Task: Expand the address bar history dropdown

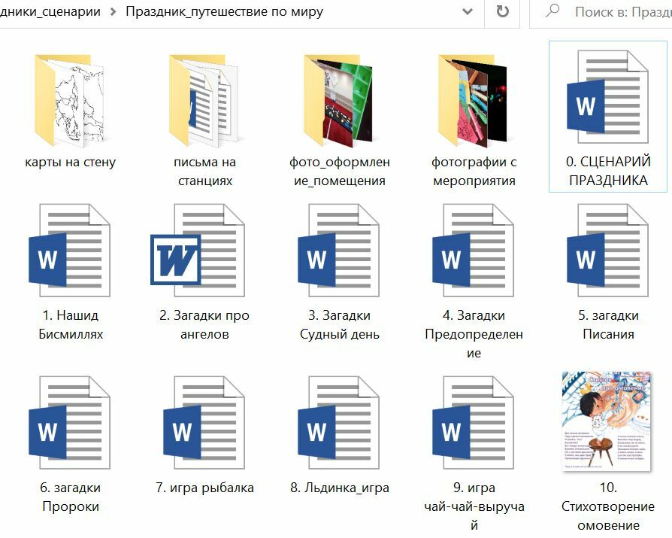Action: coord(468,12)
